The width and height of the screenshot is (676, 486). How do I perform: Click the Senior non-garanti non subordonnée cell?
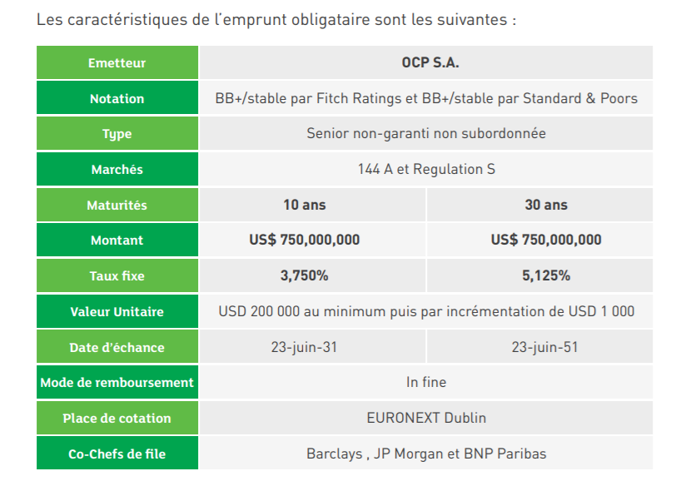(425, 133)
